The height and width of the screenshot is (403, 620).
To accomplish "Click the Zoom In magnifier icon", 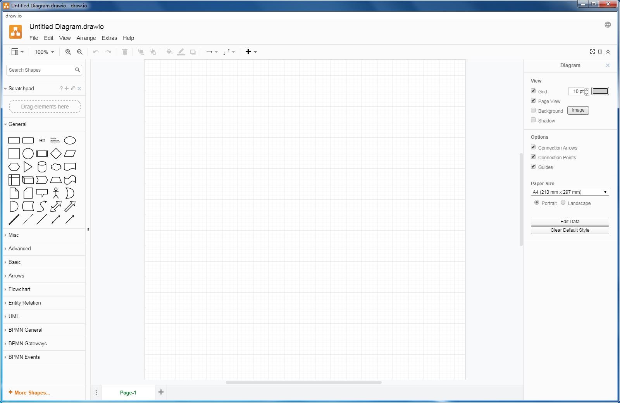I will pyautogui.click(x=68, y=52).
